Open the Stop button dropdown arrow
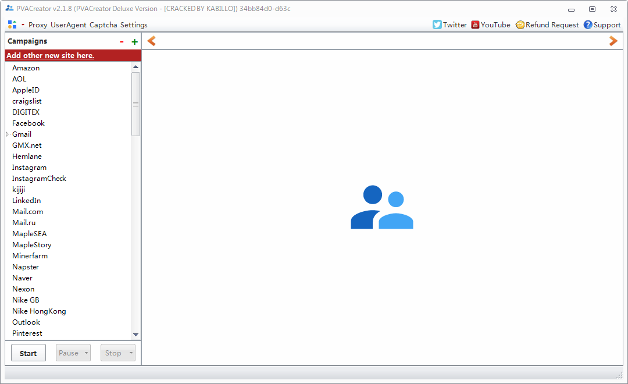The image size is (628, 384). (130, 353)
